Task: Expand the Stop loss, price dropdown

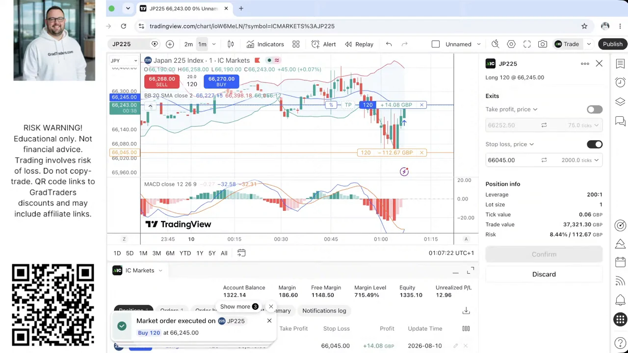Action: pos(510,144)
